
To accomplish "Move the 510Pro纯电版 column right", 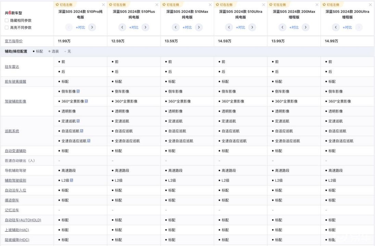I will (92, 27).
